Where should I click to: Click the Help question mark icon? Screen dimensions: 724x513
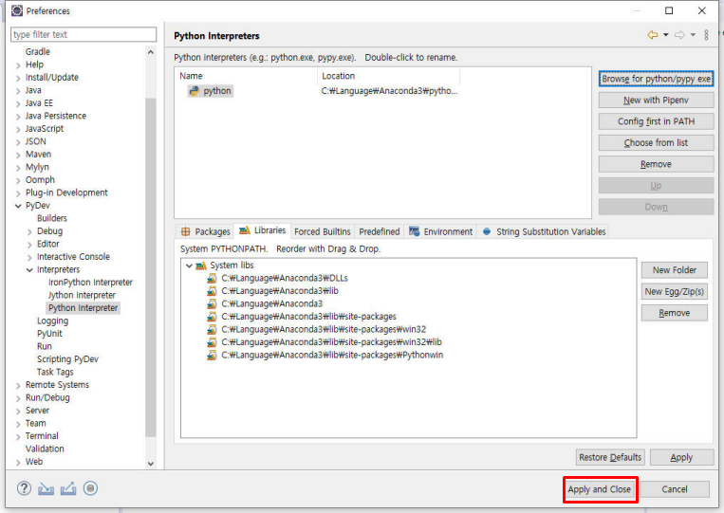click(24, 488)
